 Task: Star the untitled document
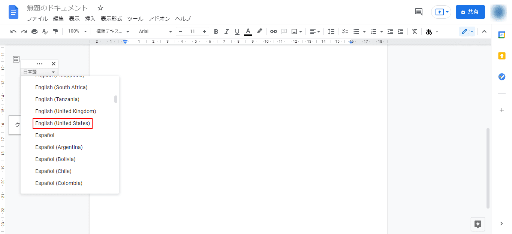(x=100, y=8)
